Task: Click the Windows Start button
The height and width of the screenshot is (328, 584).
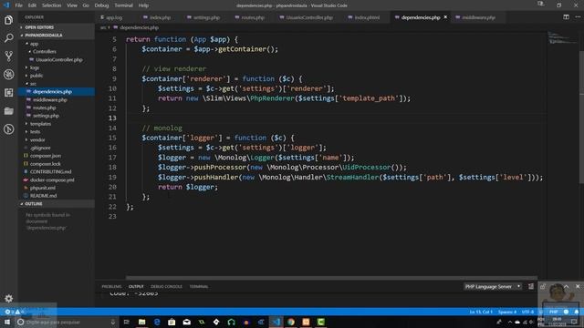Action: 6,322
